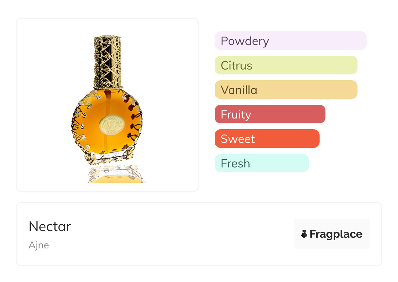Click the ornate gold base of the bottle
The image size is (398, 282).
[108, 158]
